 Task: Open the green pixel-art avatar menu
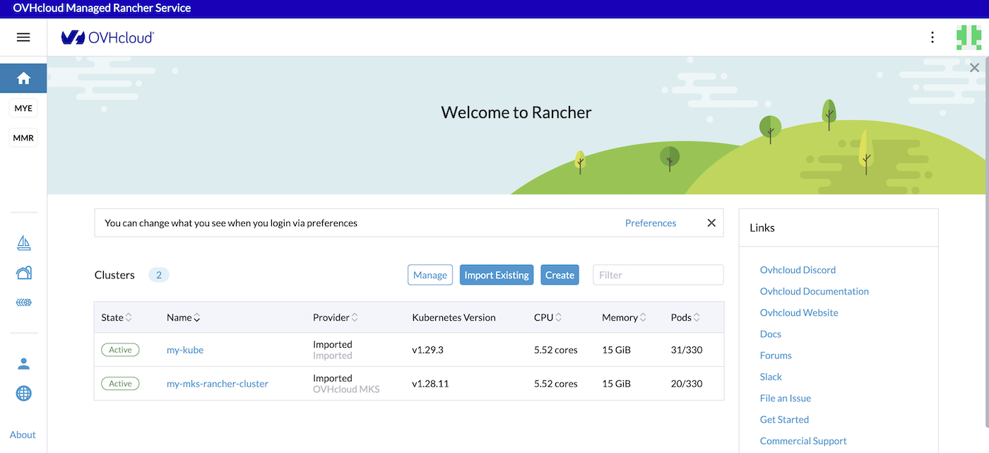pyautogui.click(x=969, y=37)
